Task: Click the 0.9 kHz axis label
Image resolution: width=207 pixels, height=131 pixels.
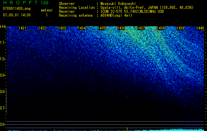Action: [x=3, y=75]
